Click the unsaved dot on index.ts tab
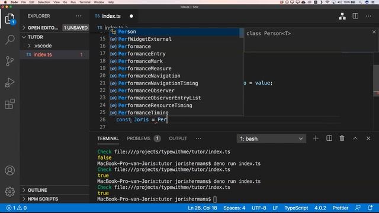Screen dimensions: 379x213 [x=131, y=16]
